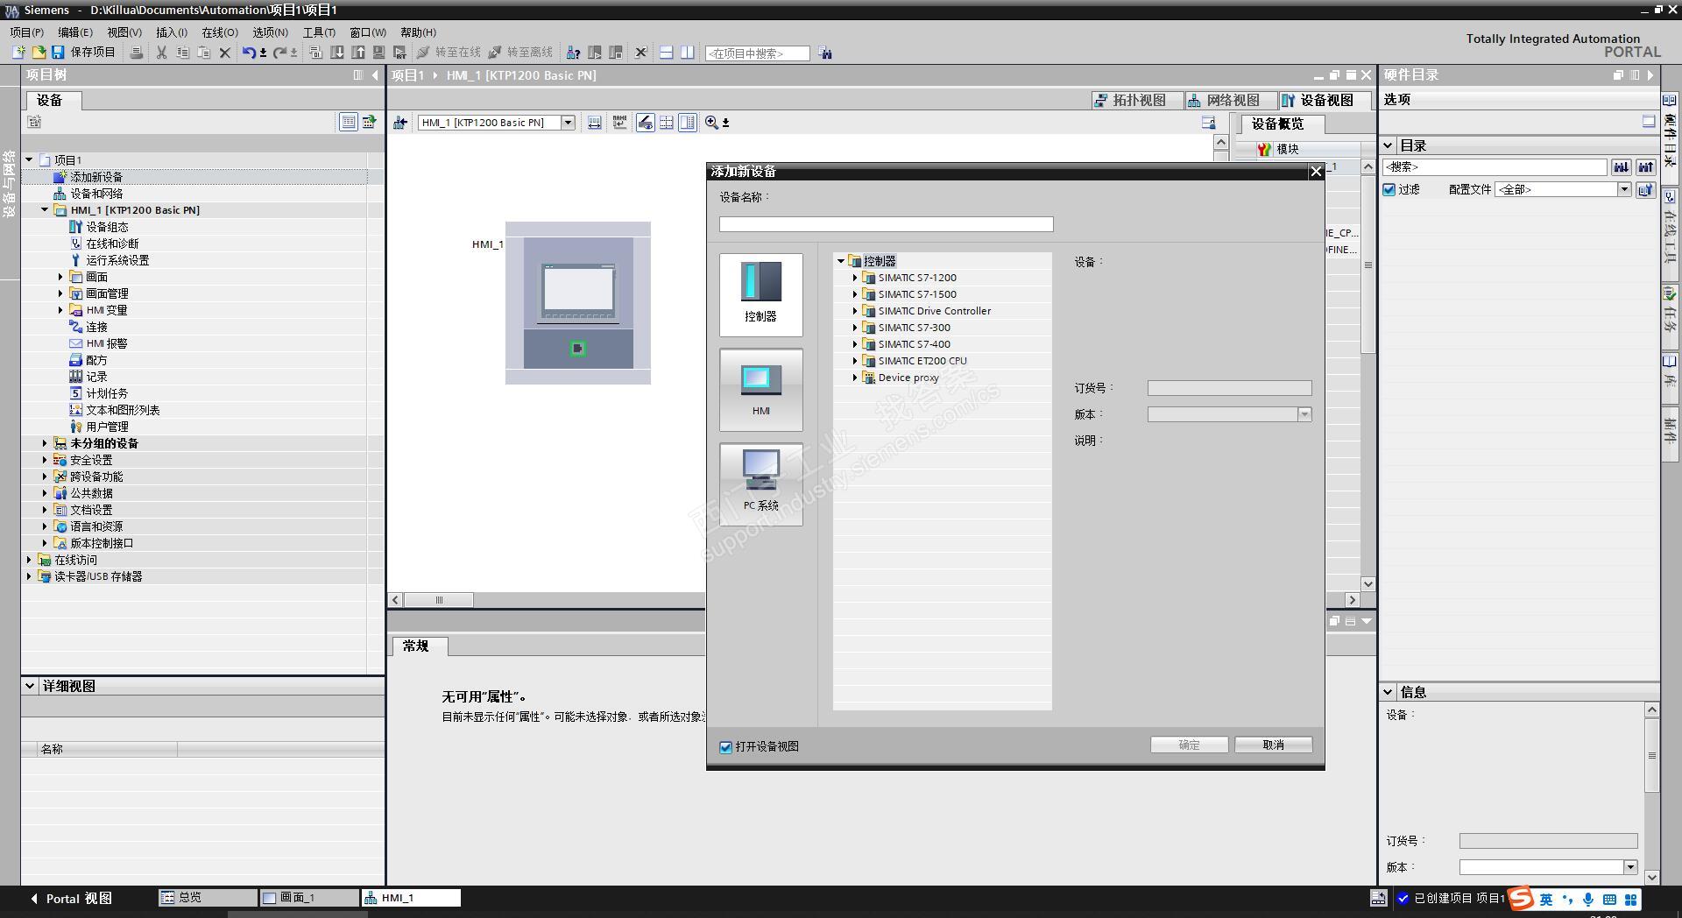1682x918 pixels.
Task: Select 添加新设备 in project tree
Action: click(x=96, y=177)
